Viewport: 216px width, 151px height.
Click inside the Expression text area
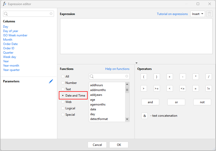pyautogui.click(x=136, y=36)
